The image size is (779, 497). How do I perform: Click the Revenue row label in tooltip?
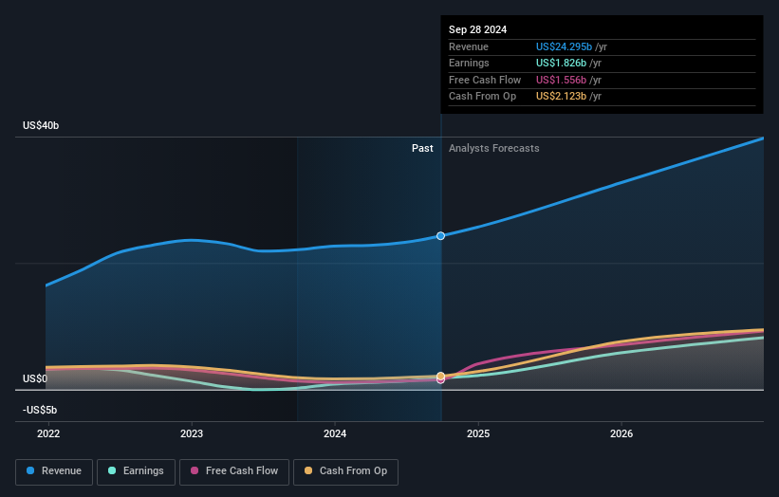coord(469,46)
